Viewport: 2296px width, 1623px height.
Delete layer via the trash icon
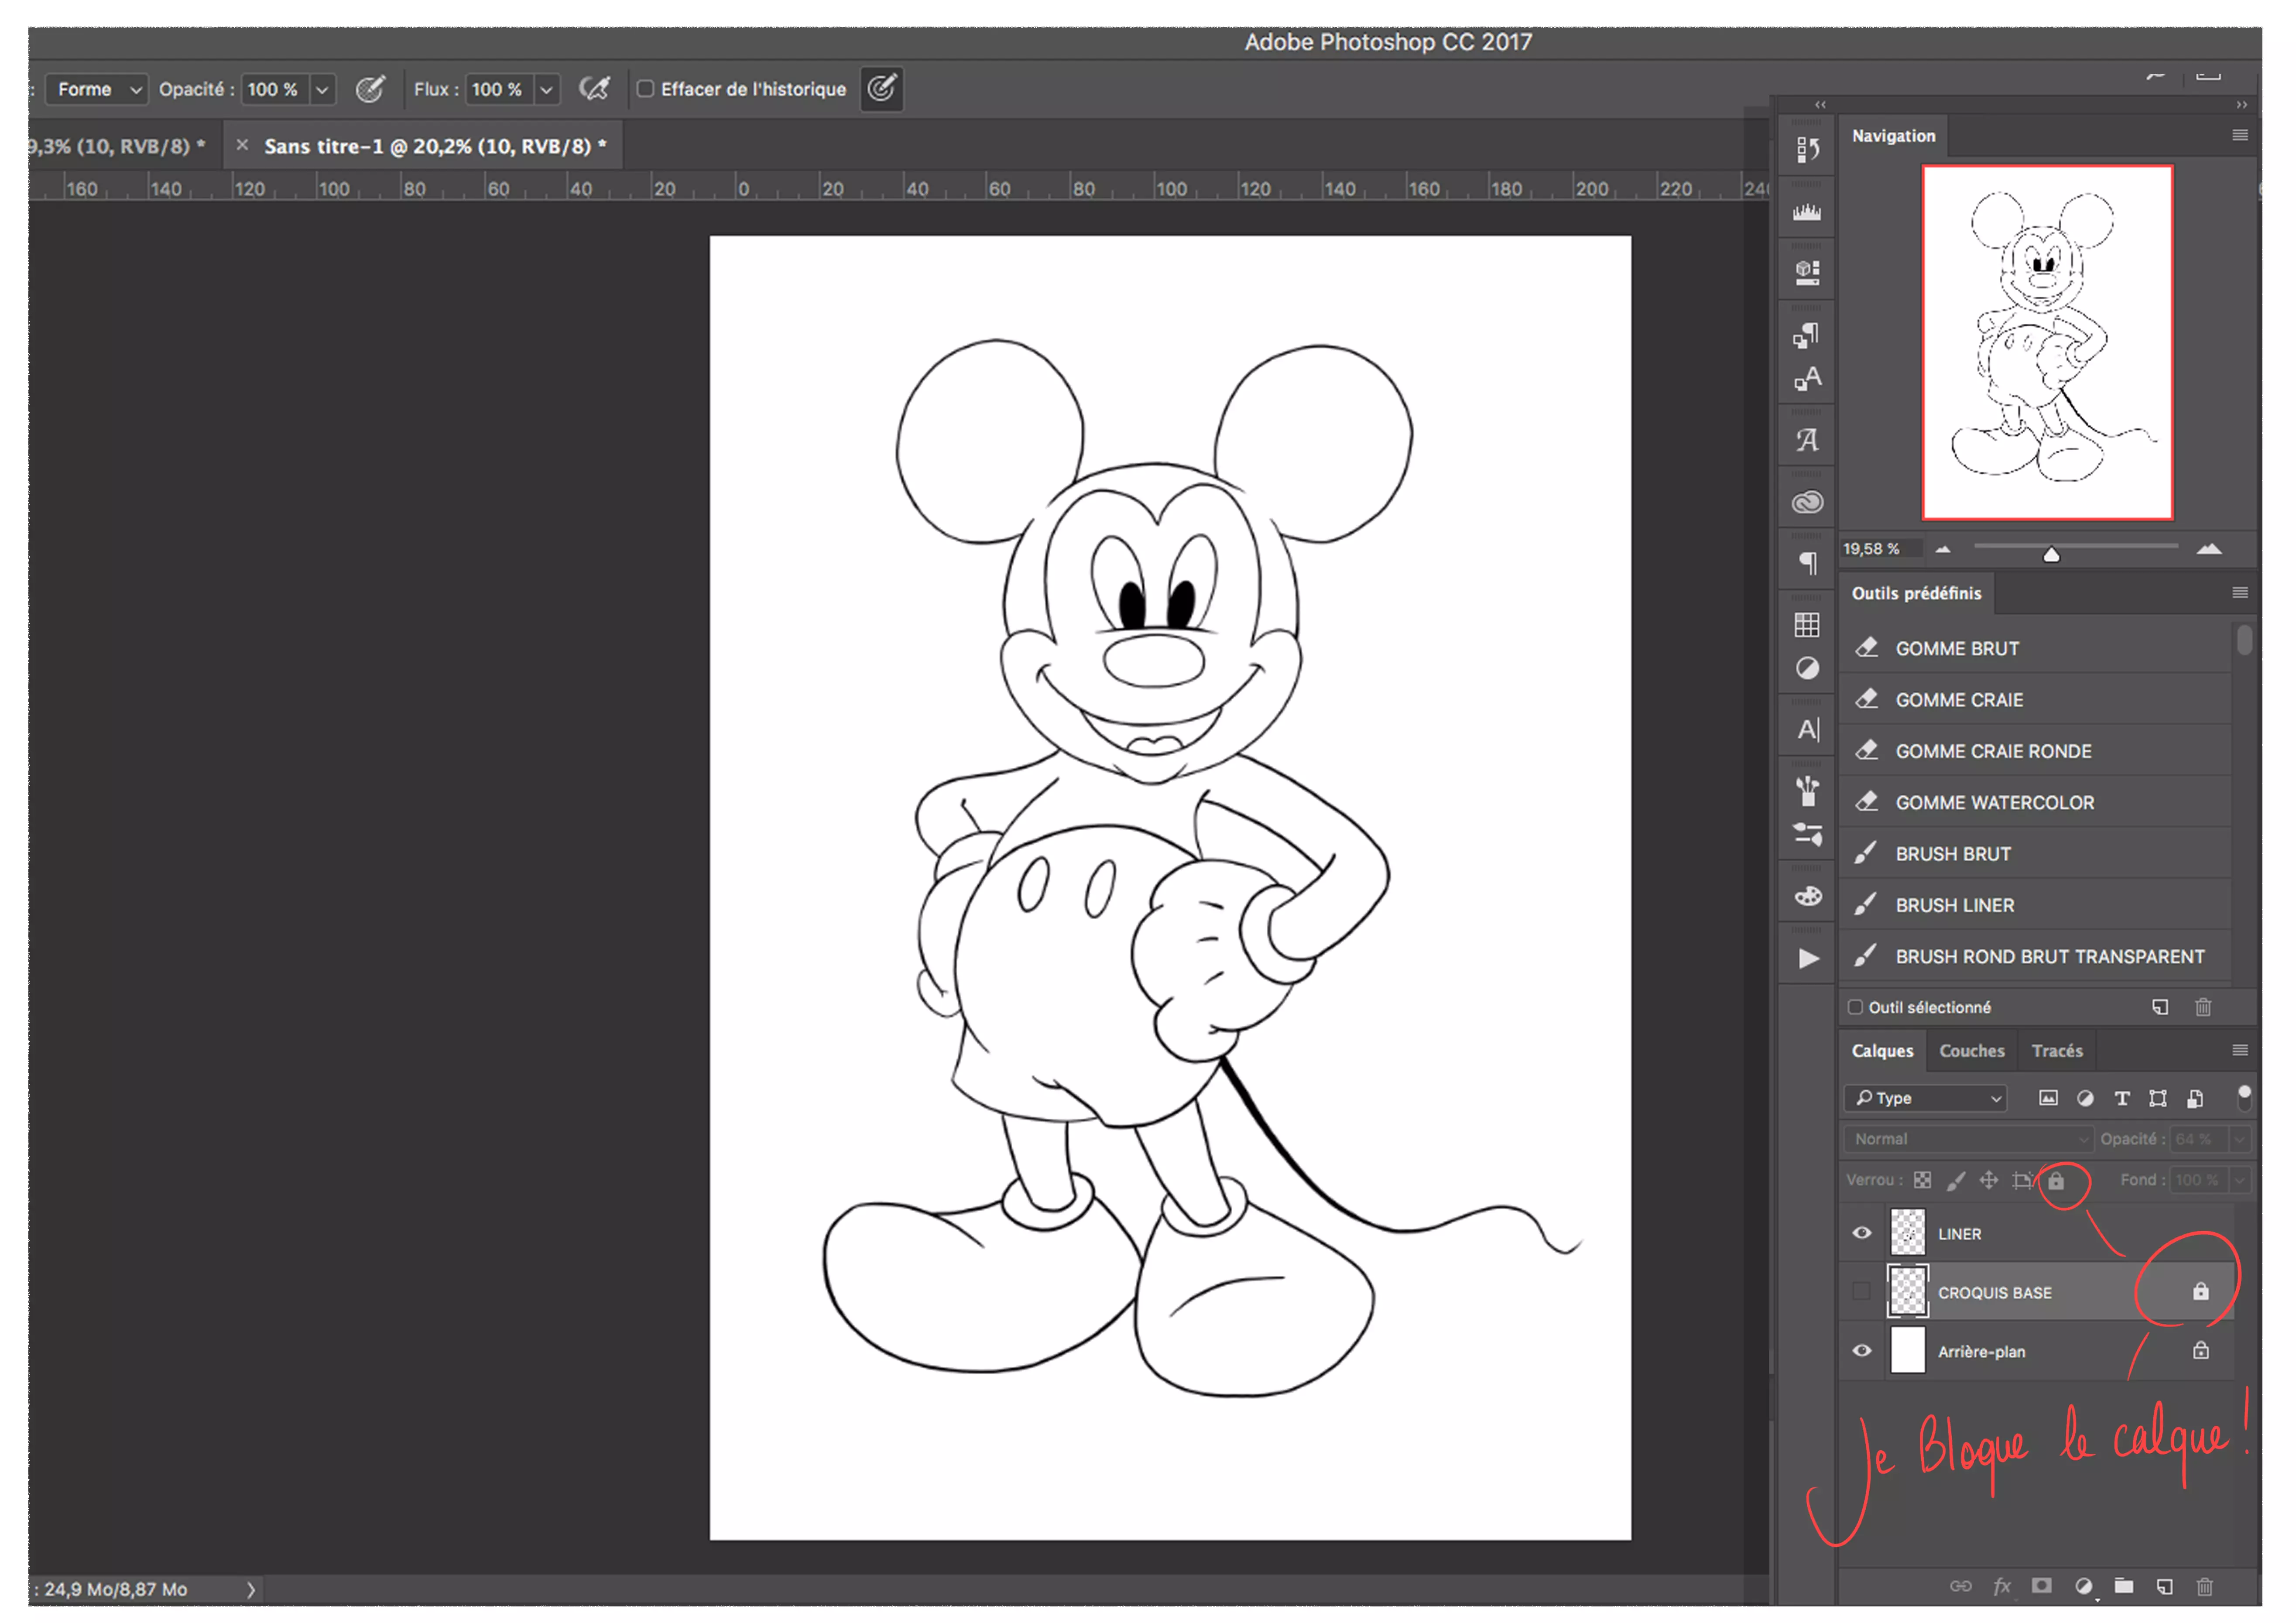2205,1586
